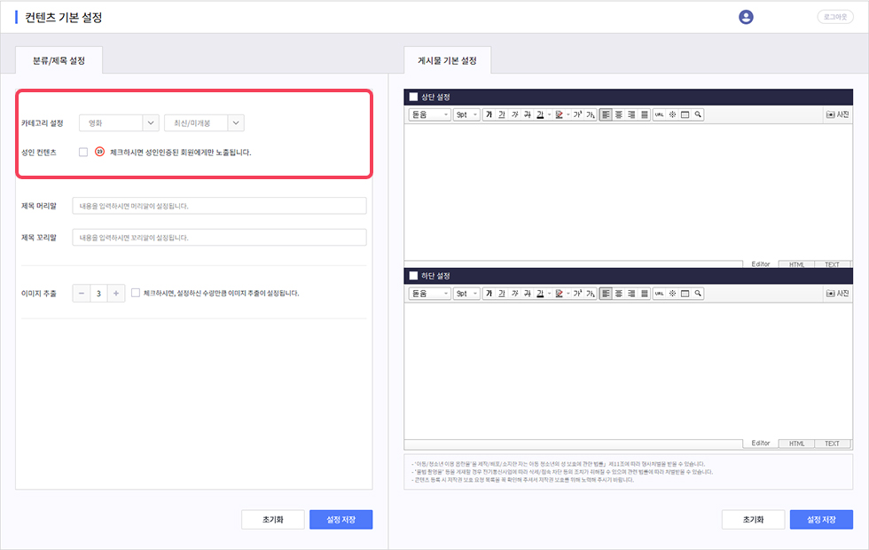Check the 이미지 추출 enable checkbox
The image size is (869, 550).
coord(136,293)
